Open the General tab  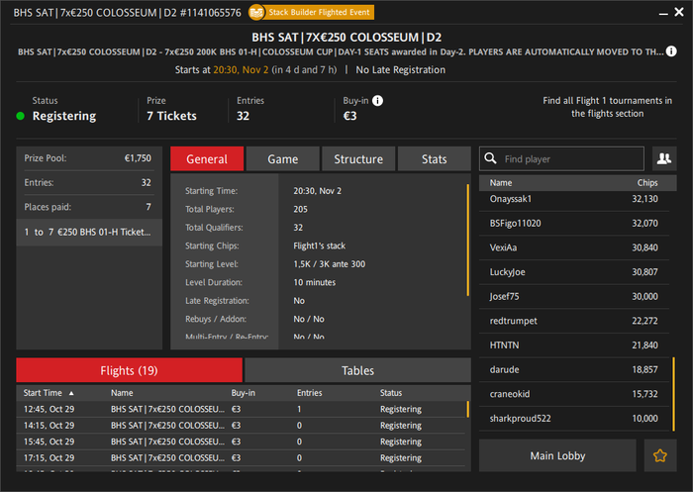[206, 159]
